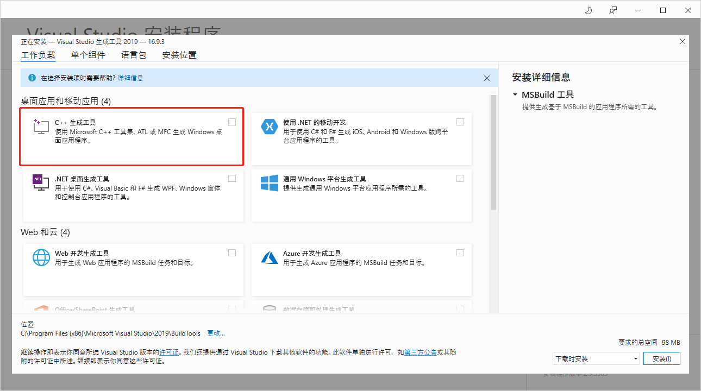
Task: Open the 第三方公告 link
Action: coord(421,352)
